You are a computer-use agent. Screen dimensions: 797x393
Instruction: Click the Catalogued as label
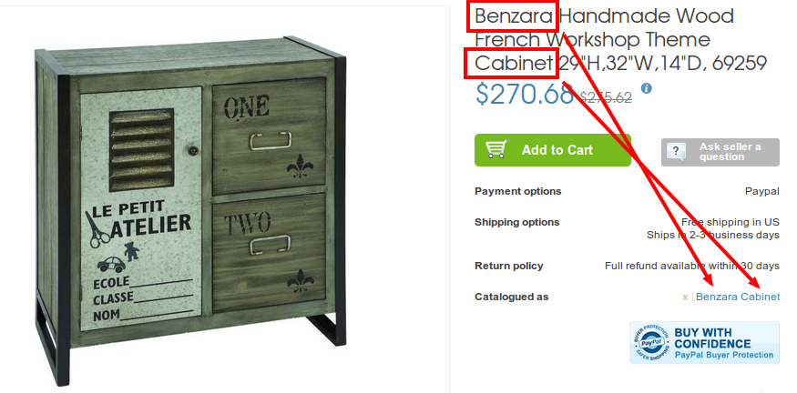511,297
